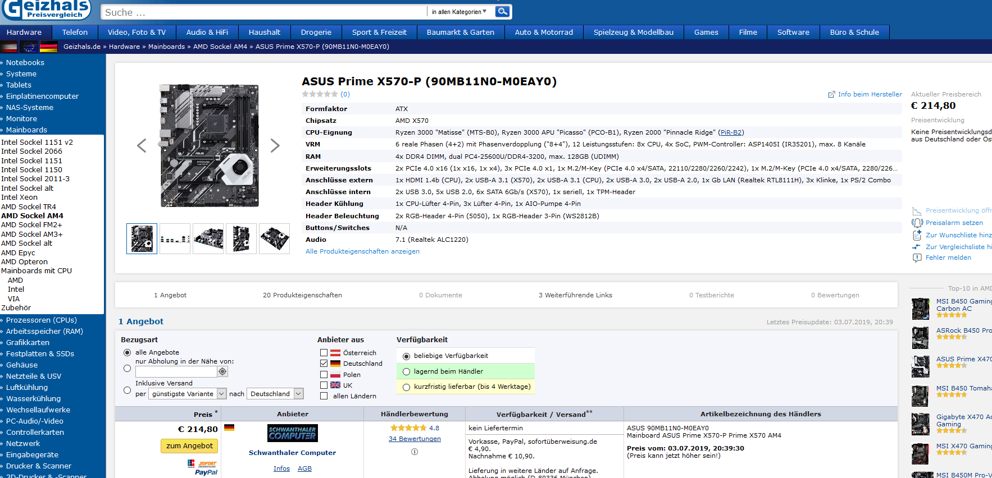992x478 pixels.
Task: Check the allen Ländern checkbox
Action: click(x=324, y=396)
